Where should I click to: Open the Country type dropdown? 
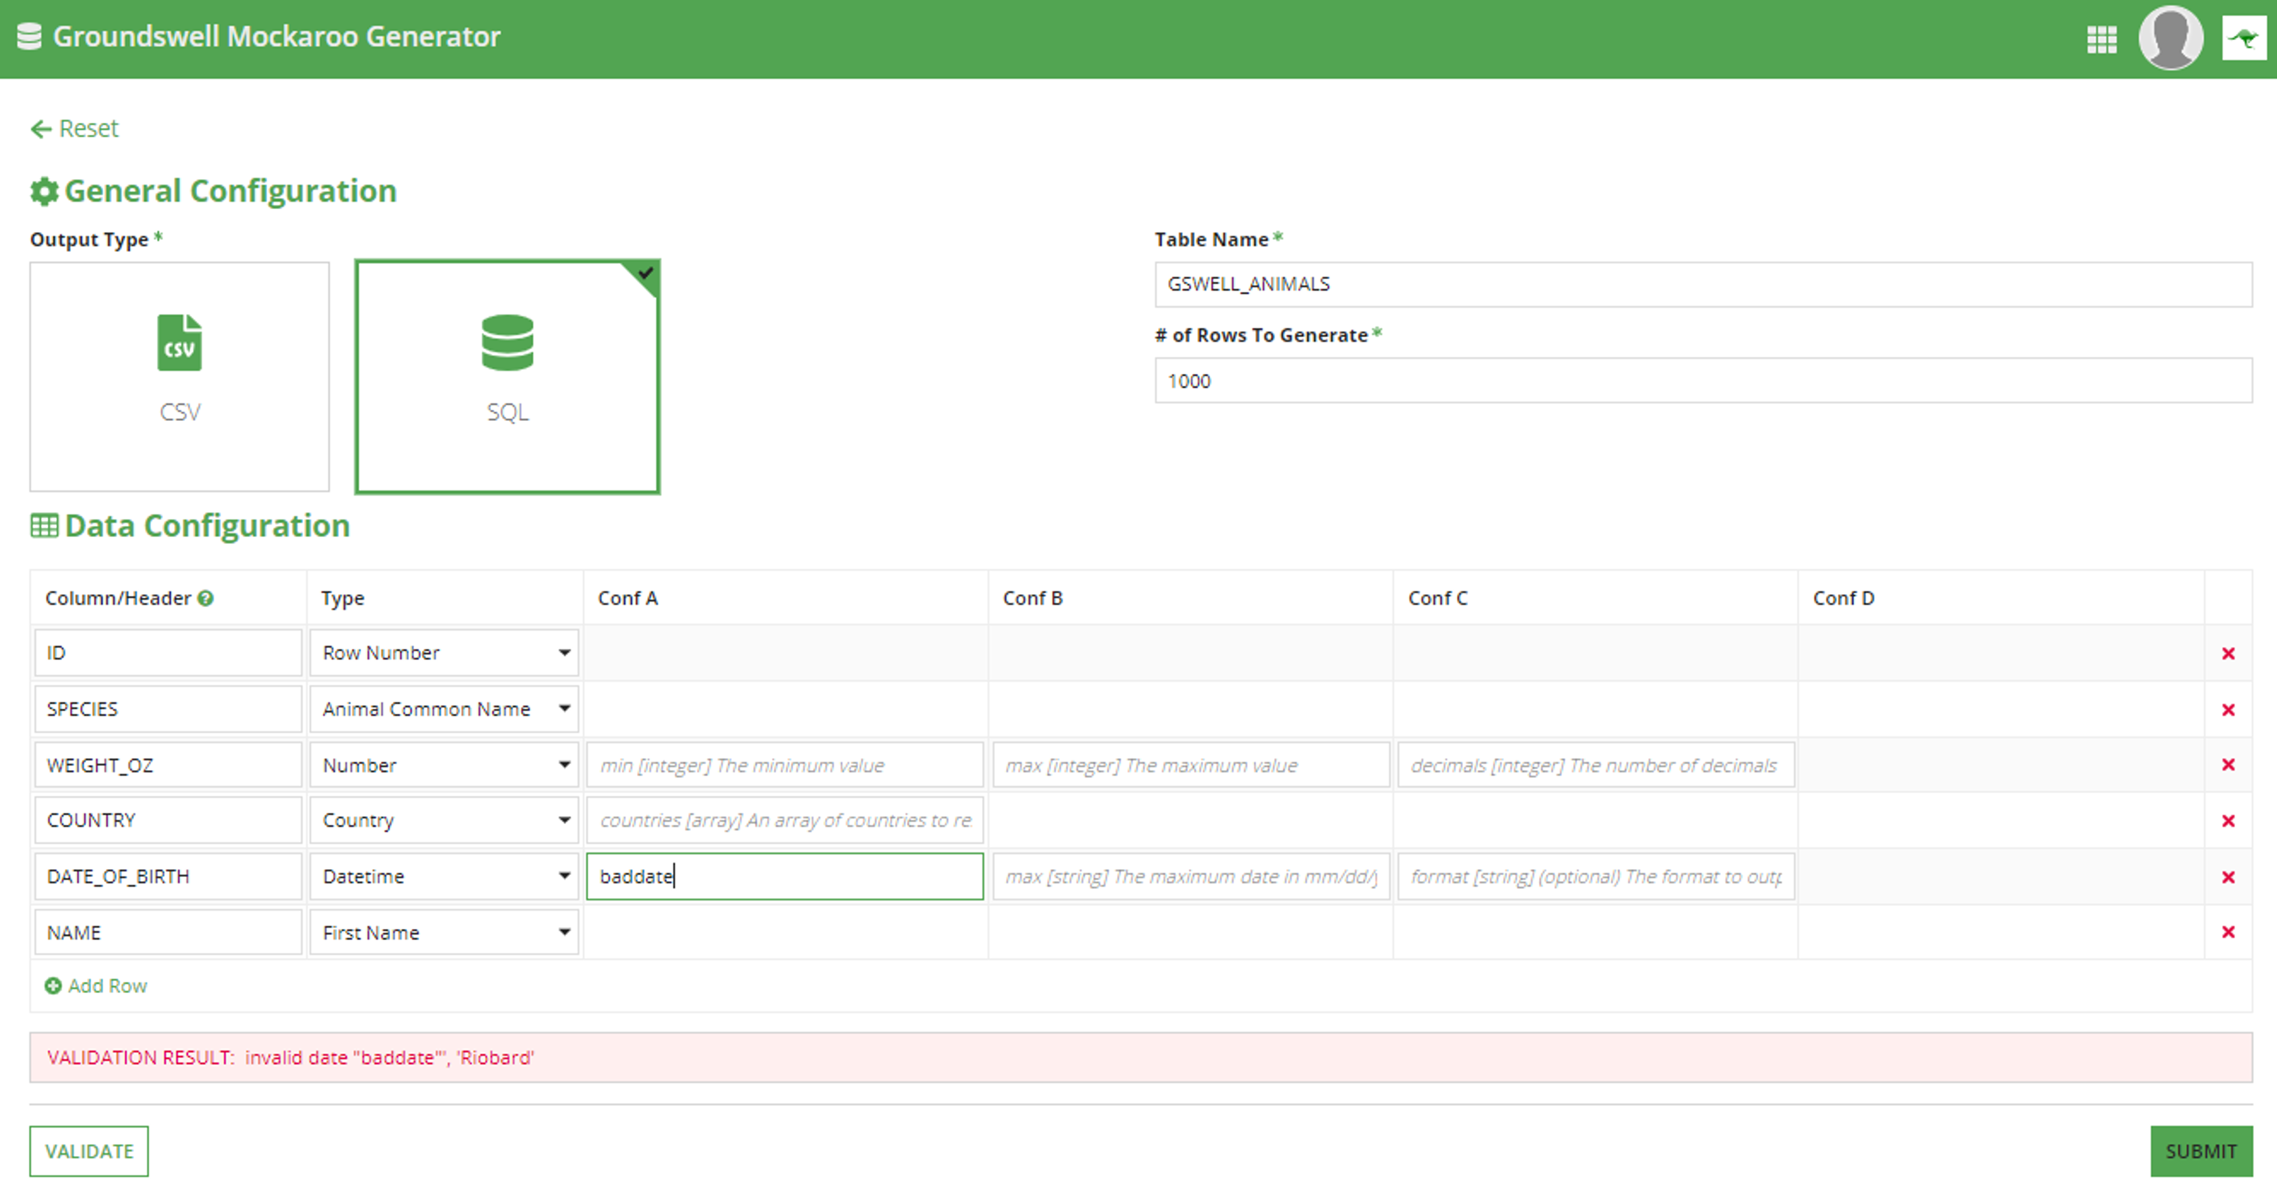(x=444, y=821)
